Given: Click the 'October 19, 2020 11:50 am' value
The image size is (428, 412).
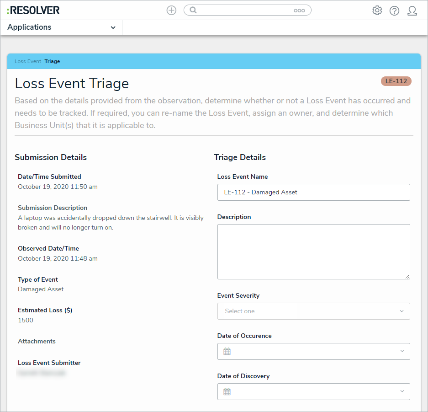Looking at the screenshot, I should (x=58, y=187).
